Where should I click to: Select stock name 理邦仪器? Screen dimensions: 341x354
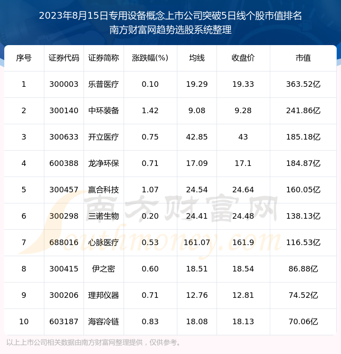click(x=104, y=296)
